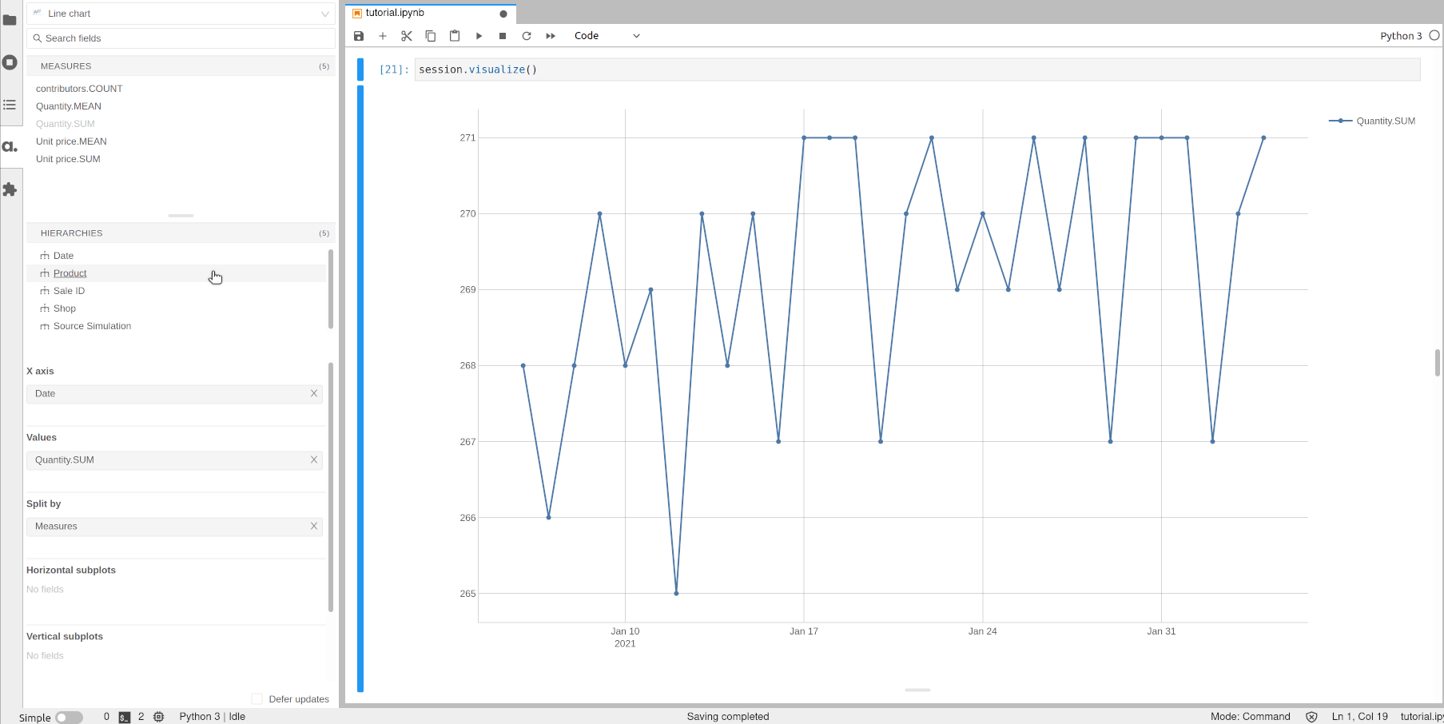Switch to the tutorial.ipynb tab
This screenshot has width=1444, height=724.
[x=430, y=14]
